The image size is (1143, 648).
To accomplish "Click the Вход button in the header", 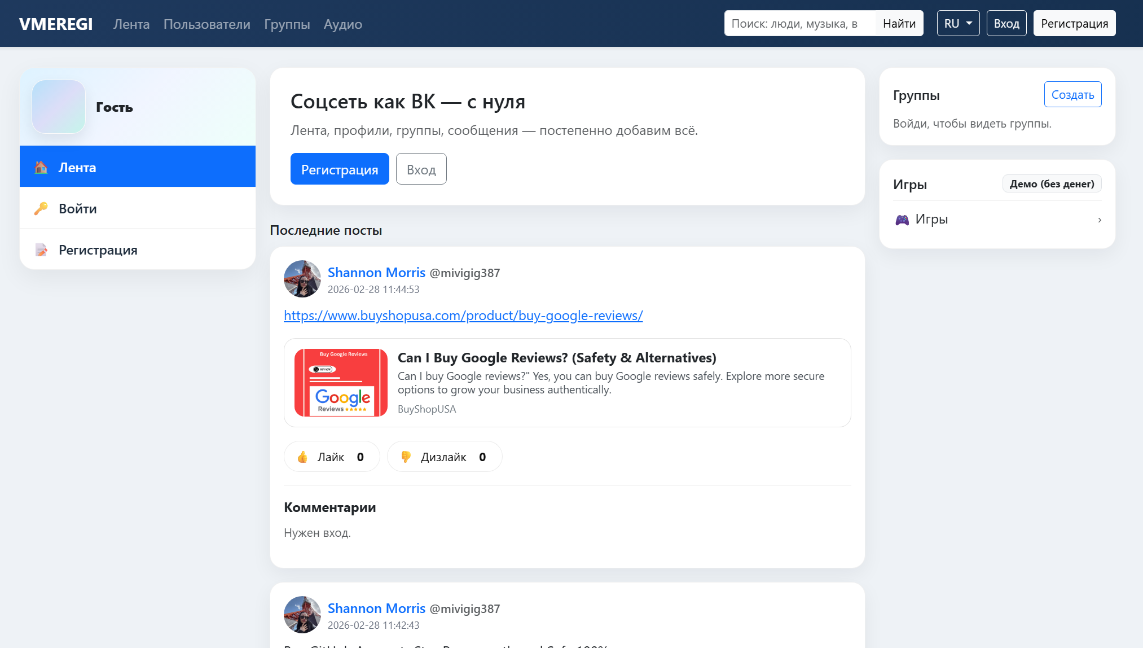I will point(1006,23).
